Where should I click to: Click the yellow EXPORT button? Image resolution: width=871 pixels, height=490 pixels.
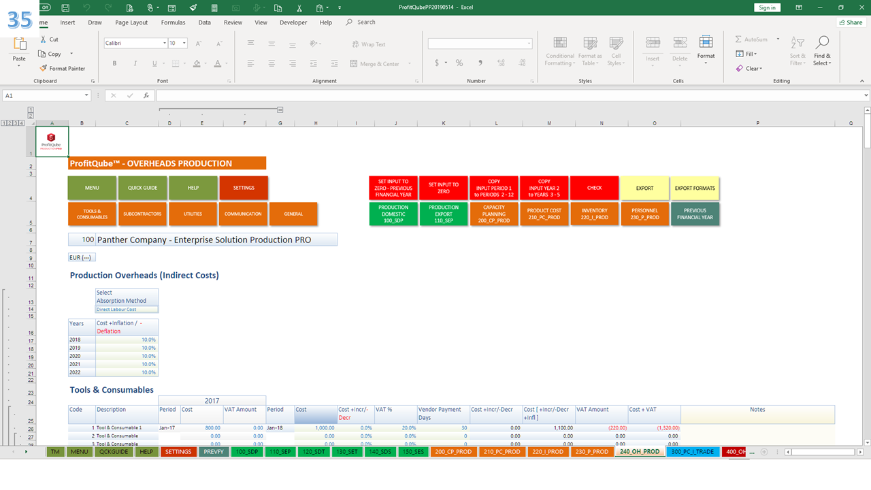pos(644,188)
